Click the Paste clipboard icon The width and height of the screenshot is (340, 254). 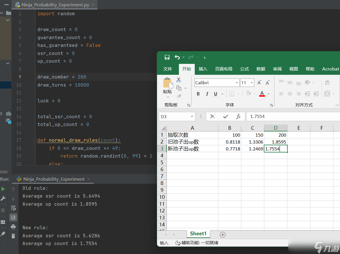point(168,83)
